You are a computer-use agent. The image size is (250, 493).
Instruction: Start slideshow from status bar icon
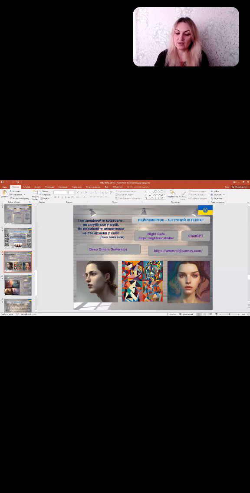coord(216,314)
